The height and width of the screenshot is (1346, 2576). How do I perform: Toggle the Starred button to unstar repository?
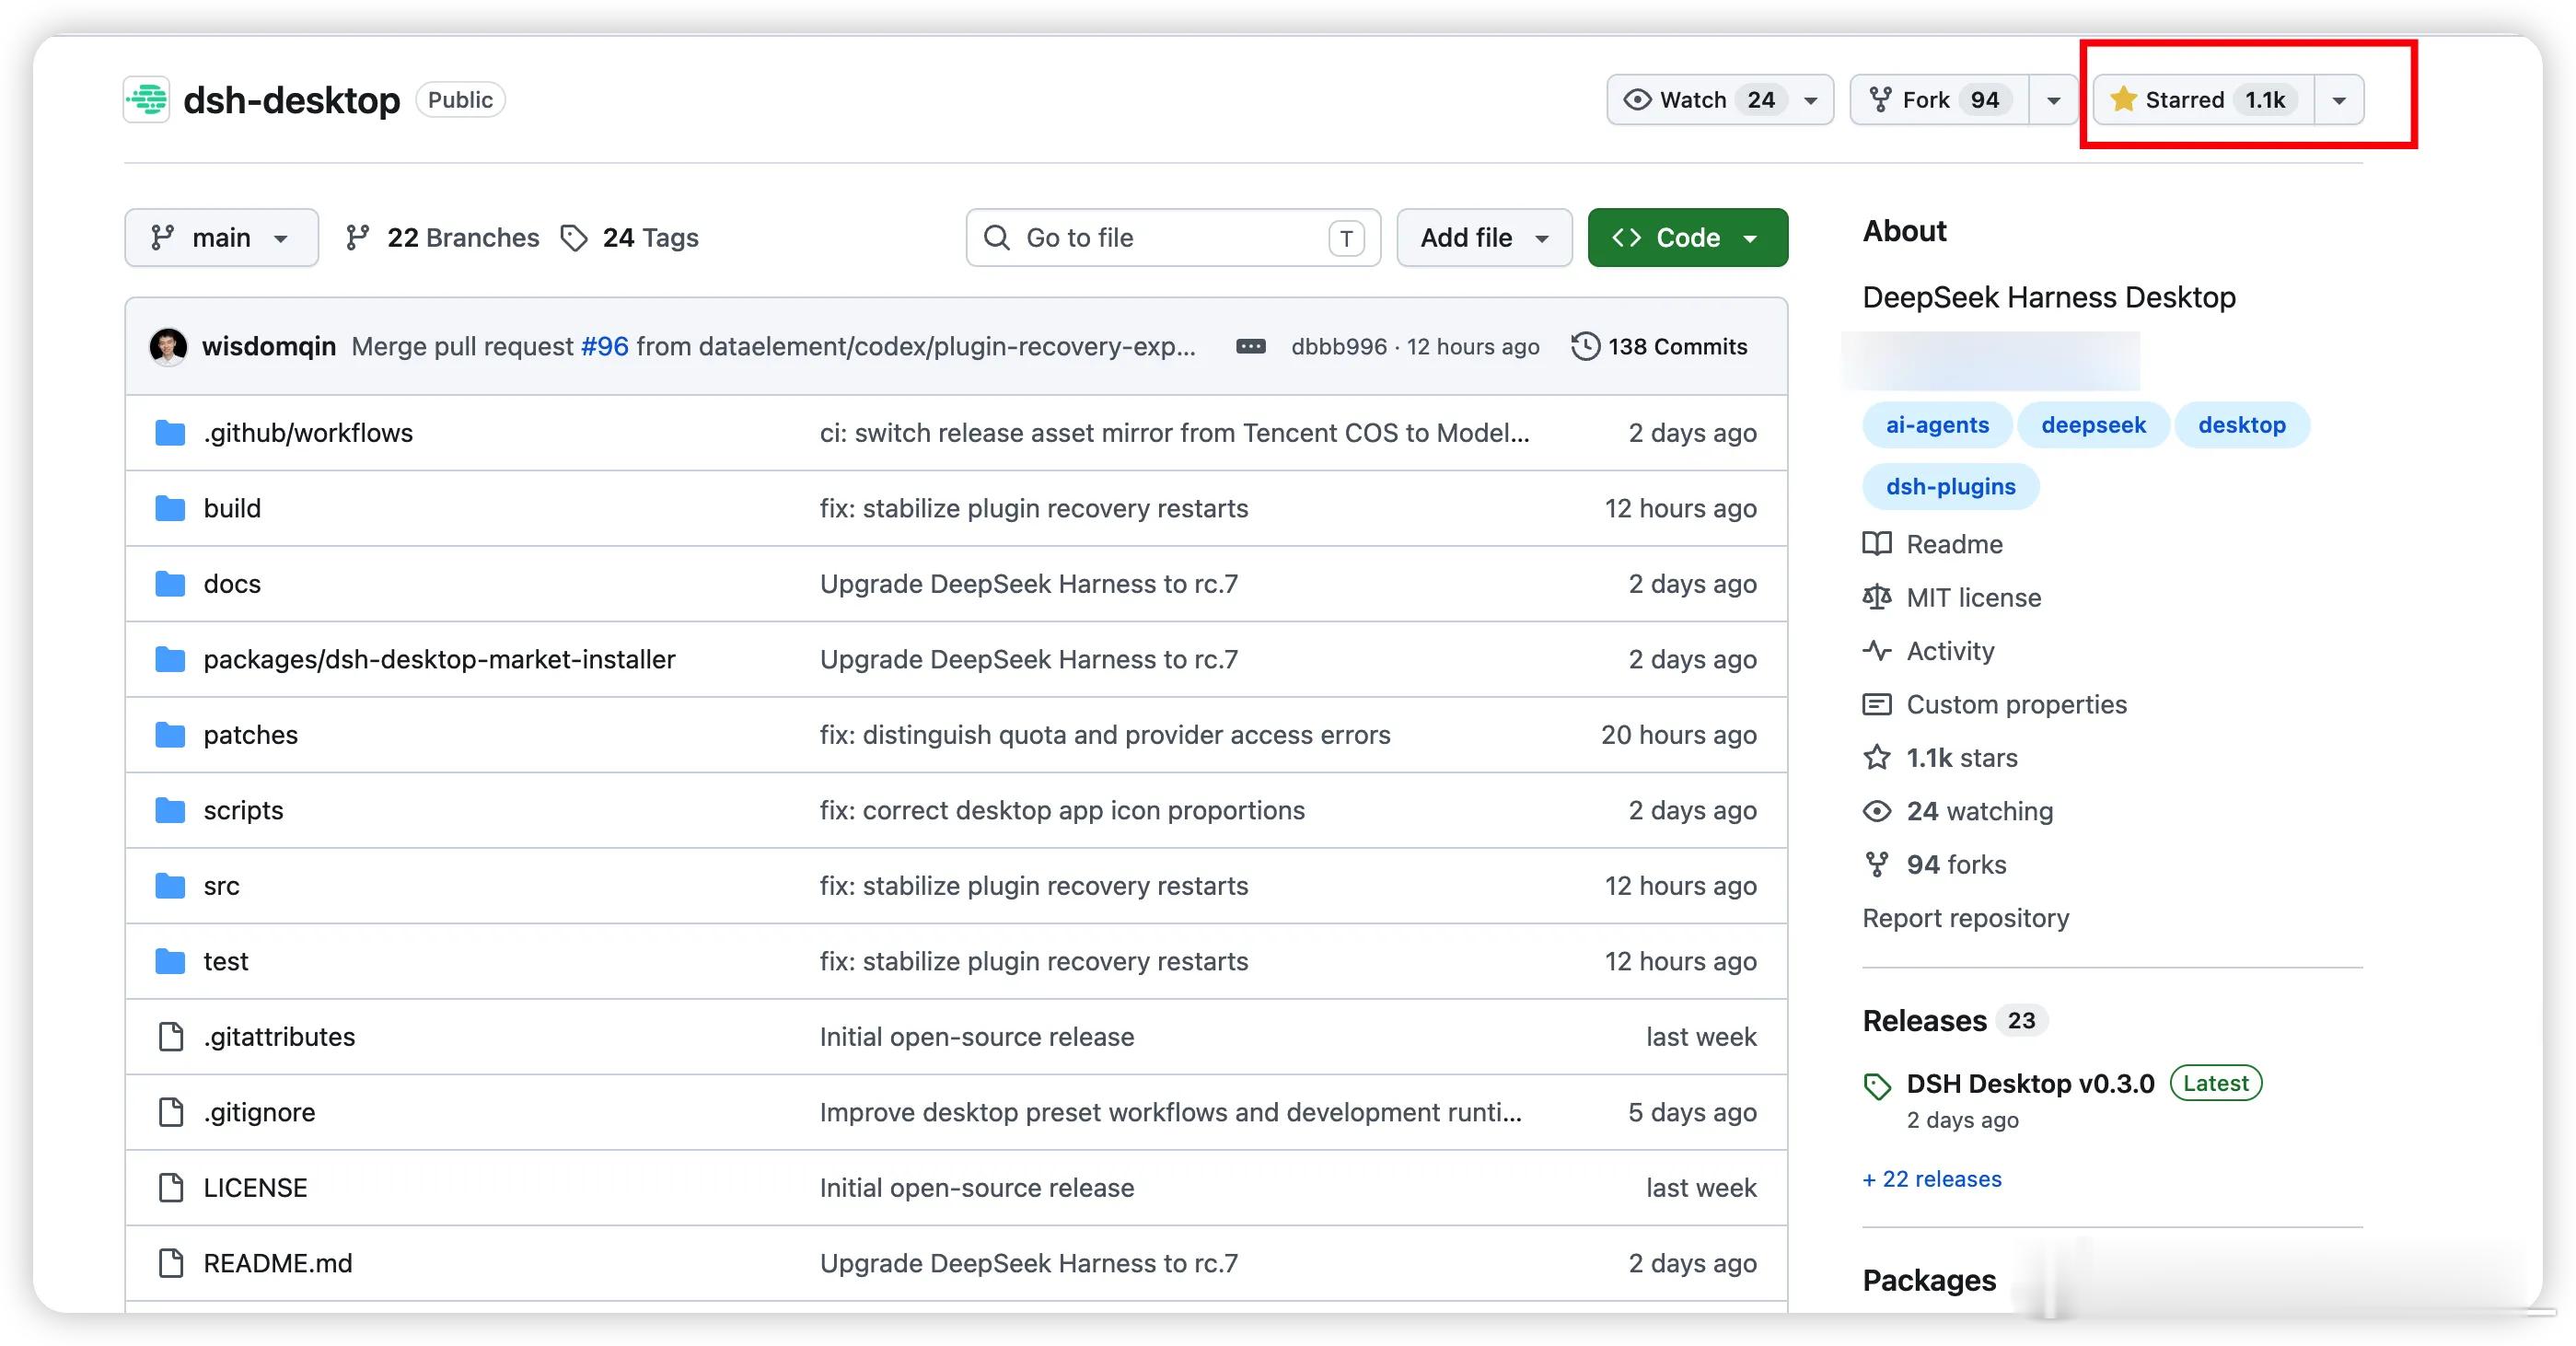pos(2203,100)
